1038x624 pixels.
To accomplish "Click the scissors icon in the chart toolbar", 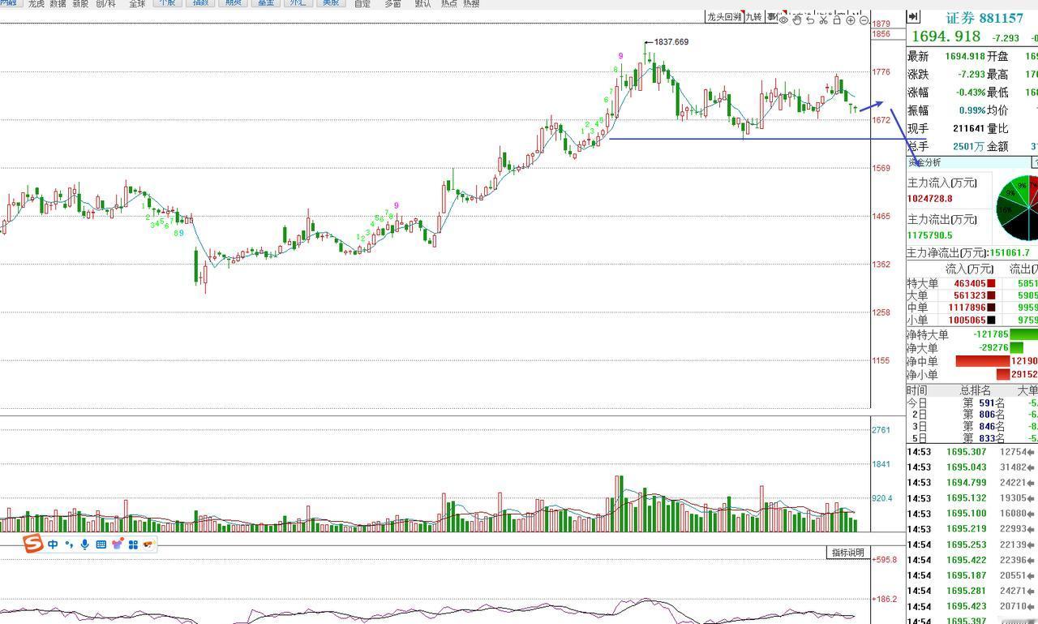I will [823, 20].
